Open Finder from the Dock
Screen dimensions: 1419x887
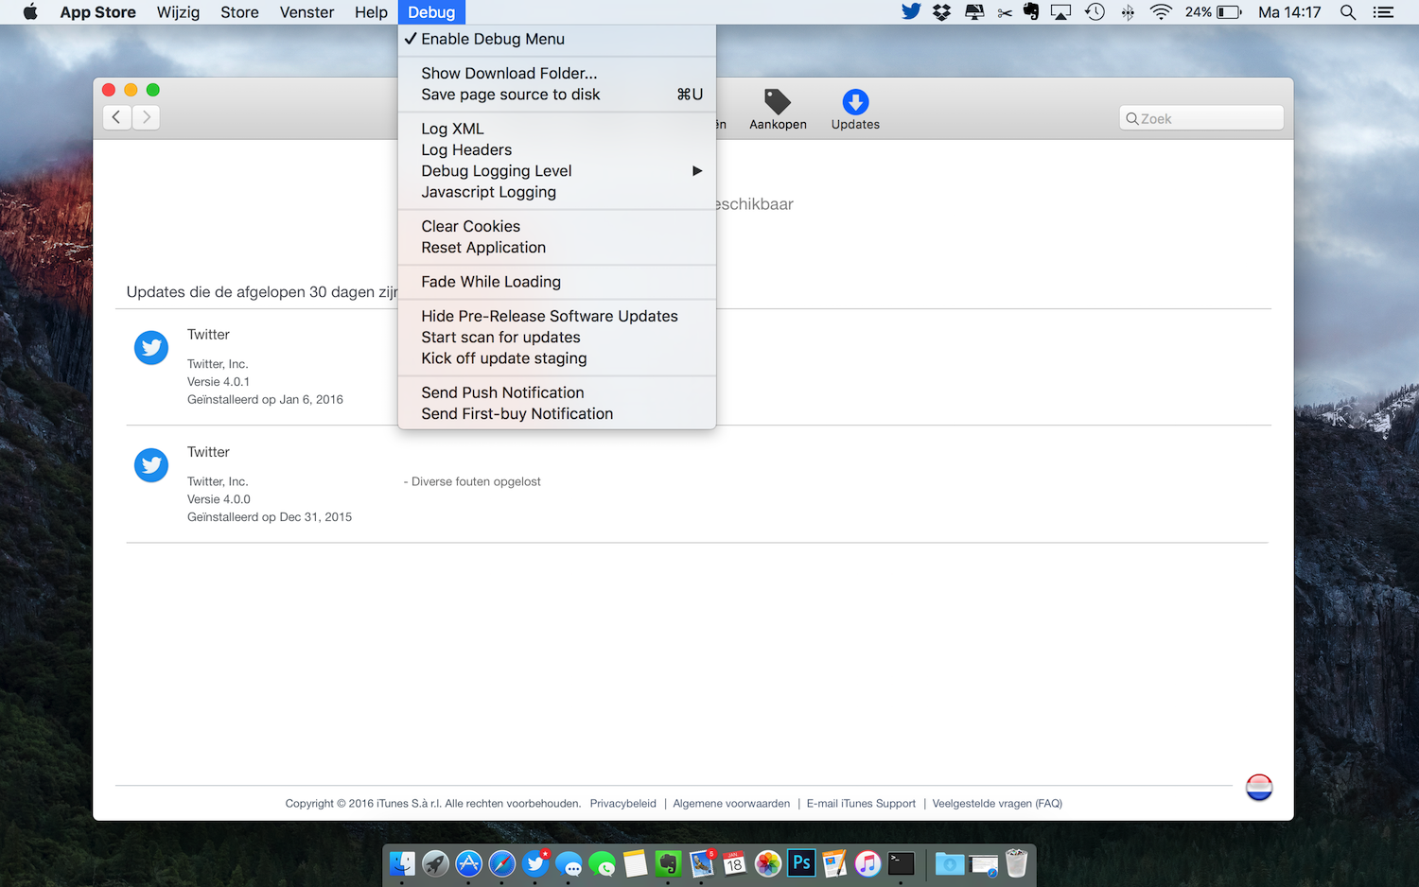pyautogui.click(x=402, y=863)
